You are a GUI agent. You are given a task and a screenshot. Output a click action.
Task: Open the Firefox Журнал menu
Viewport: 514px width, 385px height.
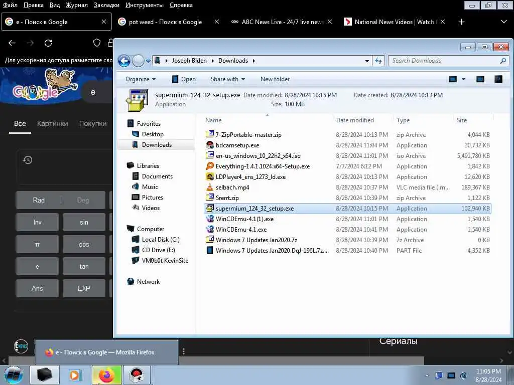click(76, 5)
